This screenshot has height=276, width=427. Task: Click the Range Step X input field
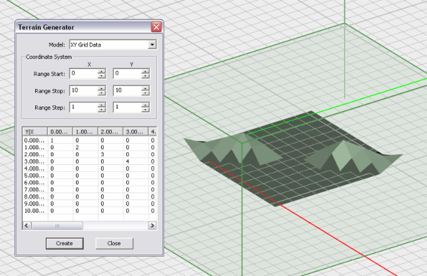(83, 108)
